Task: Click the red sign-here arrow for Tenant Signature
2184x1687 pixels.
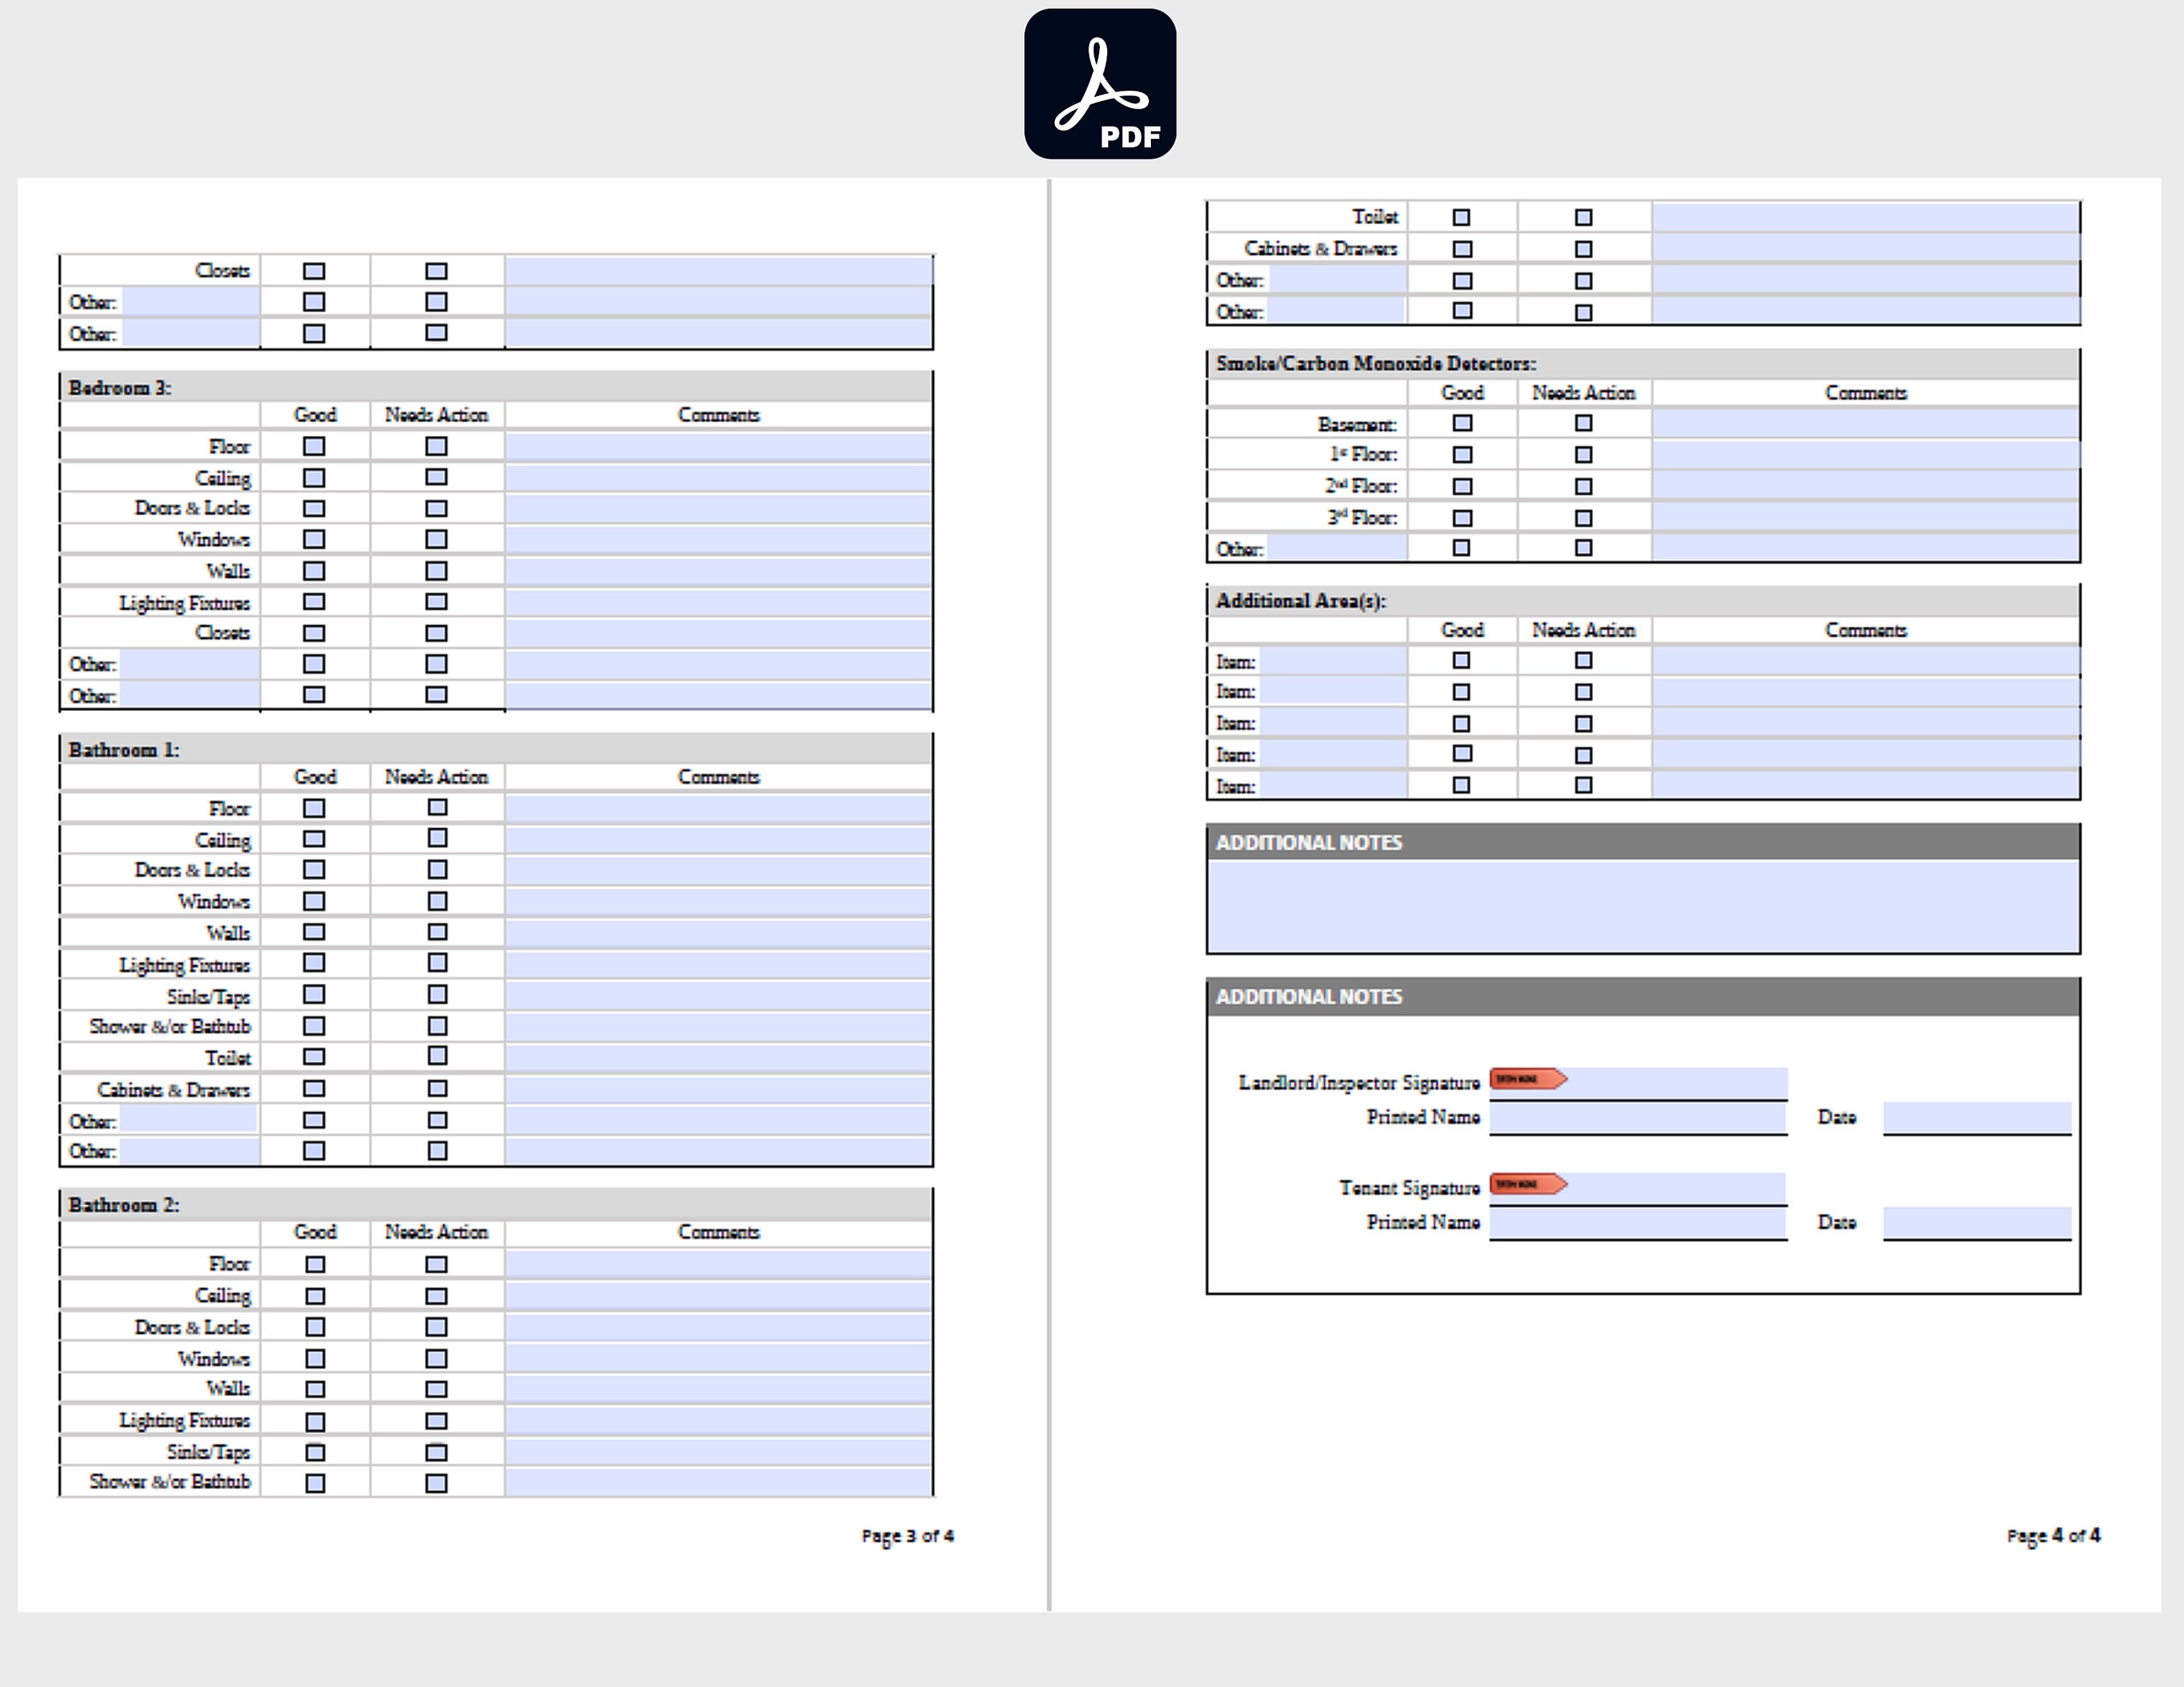Action: pyautogui.click(x=1528, y=1184)
